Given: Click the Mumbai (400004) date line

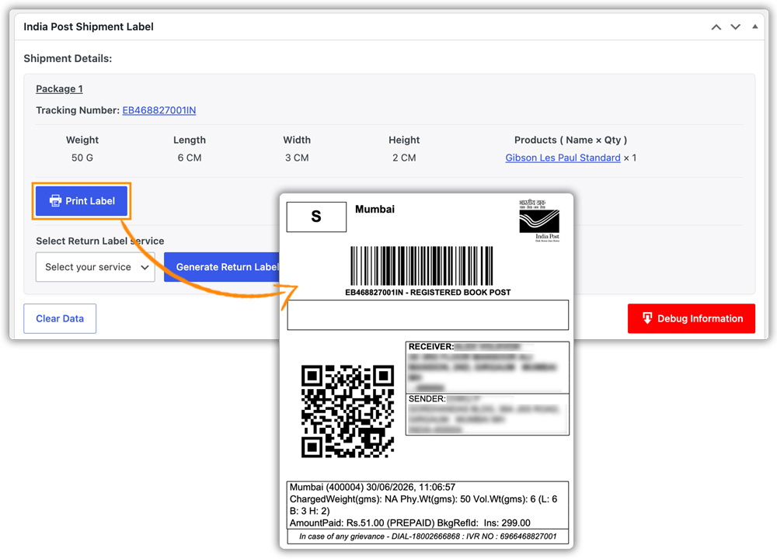Looking at the screenshot, I should pyautogui.click(x=372, y=488).
